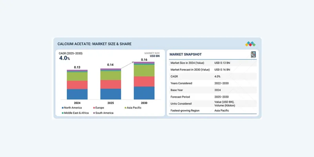The image size is (314, 157).
Task: Click the 'USD BN' unit label
Action: click(x=155, y=56)
